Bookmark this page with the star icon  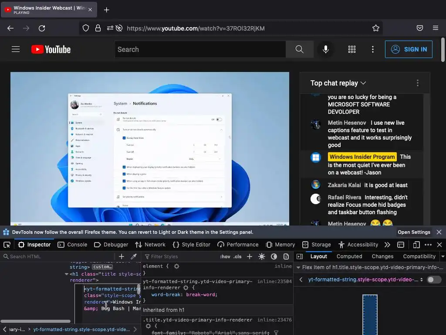coord(376,28)
